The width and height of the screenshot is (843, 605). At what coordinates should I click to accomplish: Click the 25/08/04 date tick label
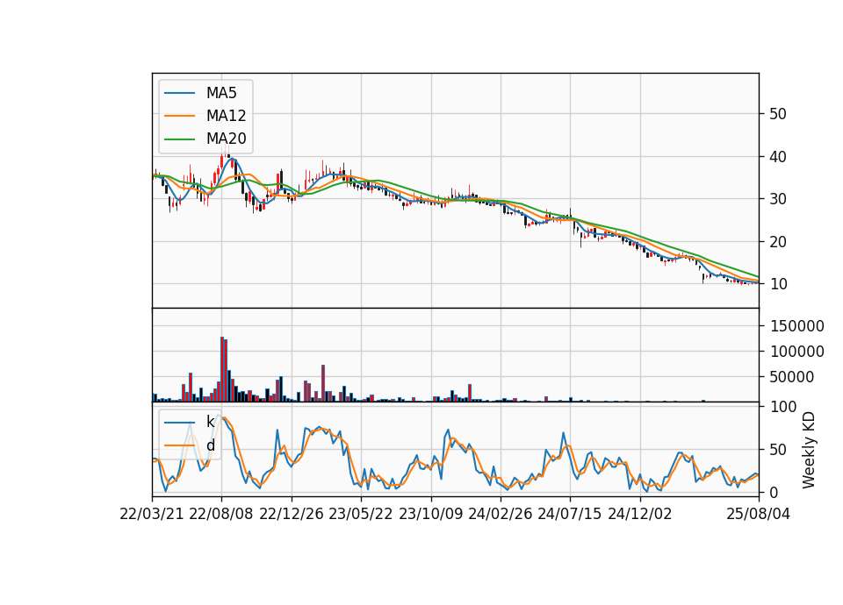tap(759, 514)
